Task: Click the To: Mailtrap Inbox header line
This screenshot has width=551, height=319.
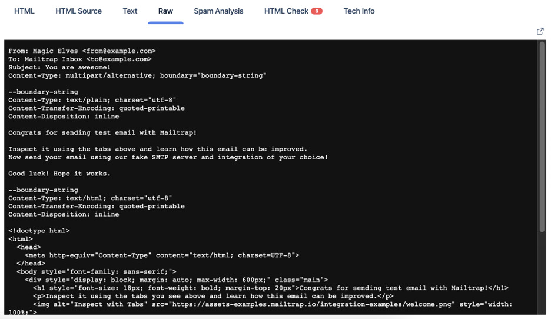Action: pos(80,59)
